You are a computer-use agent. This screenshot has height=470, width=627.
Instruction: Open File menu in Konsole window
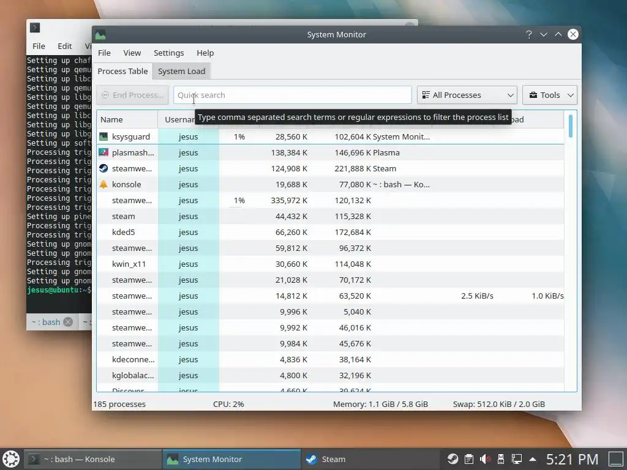coord(39,46)
